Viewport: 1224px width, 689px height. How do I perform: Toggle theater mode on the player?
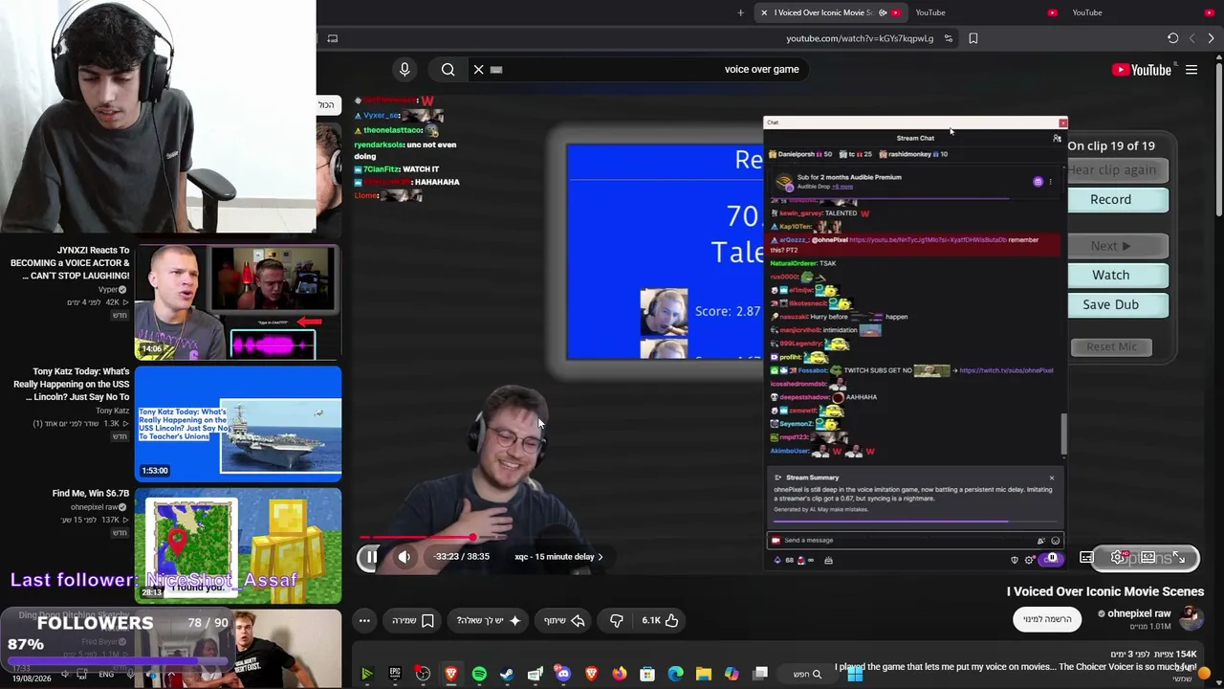[1148, 558]
